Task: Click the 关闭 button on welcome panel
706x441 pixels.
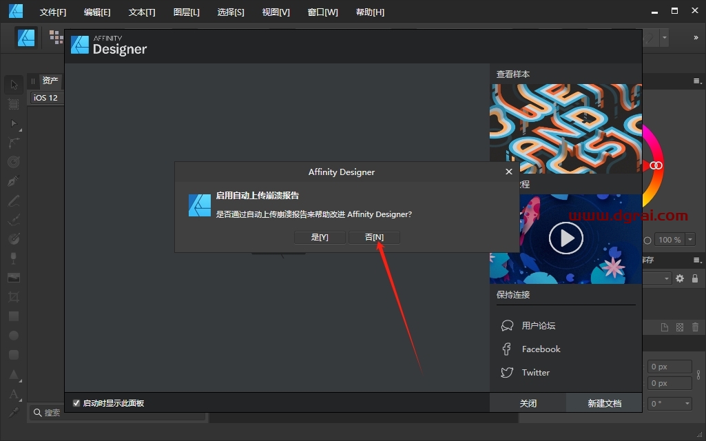Action: (x=528, y=403)
